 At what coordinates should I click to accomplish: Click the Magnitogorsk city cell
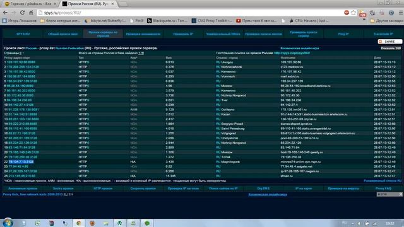[230, 161]
